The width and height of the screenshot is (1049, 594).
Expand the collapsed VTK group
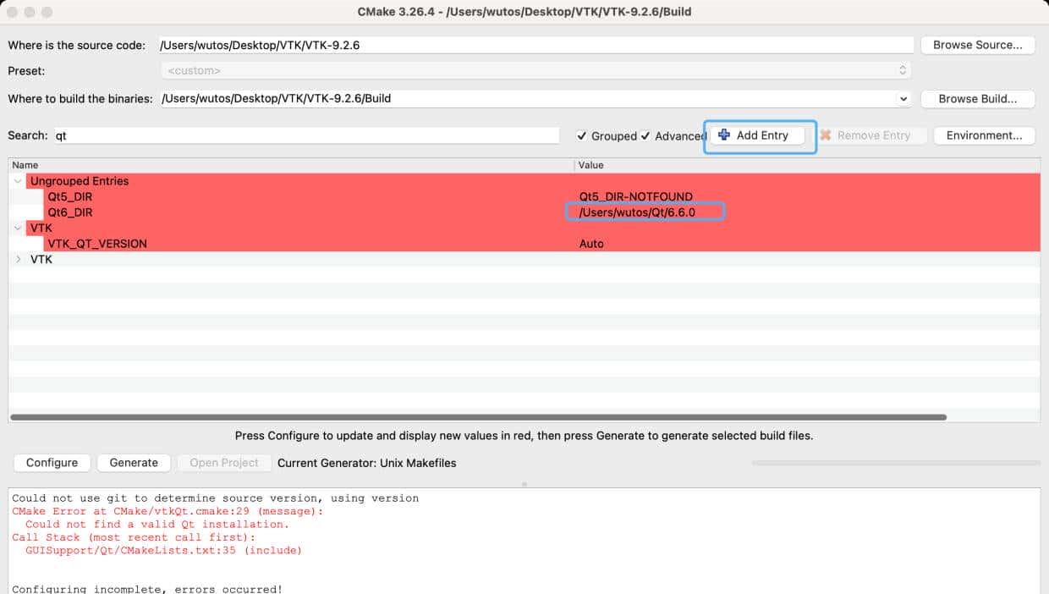coord(18,260)
